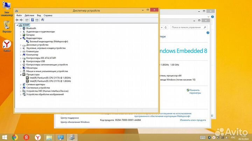Image resolution: width=252 pixels, height=141 pixels.
Task: Click Изменить ключ продукта link
Action: 193,120
